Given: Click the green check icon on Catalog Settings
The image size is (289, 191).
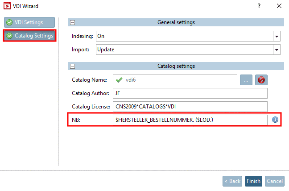Looking at the screenshot, I should point(9,36).
